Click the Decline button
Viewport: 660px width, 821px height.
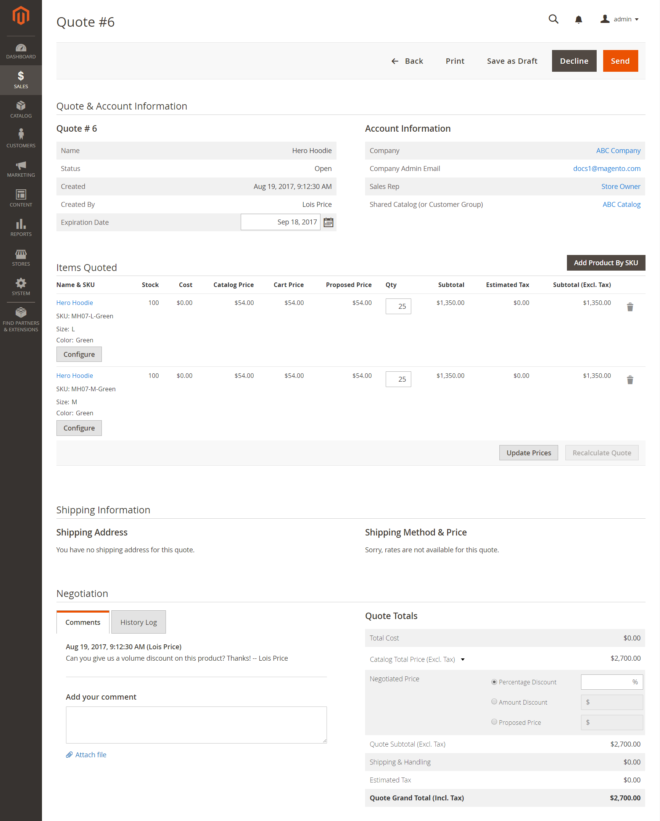coord(574,61)
